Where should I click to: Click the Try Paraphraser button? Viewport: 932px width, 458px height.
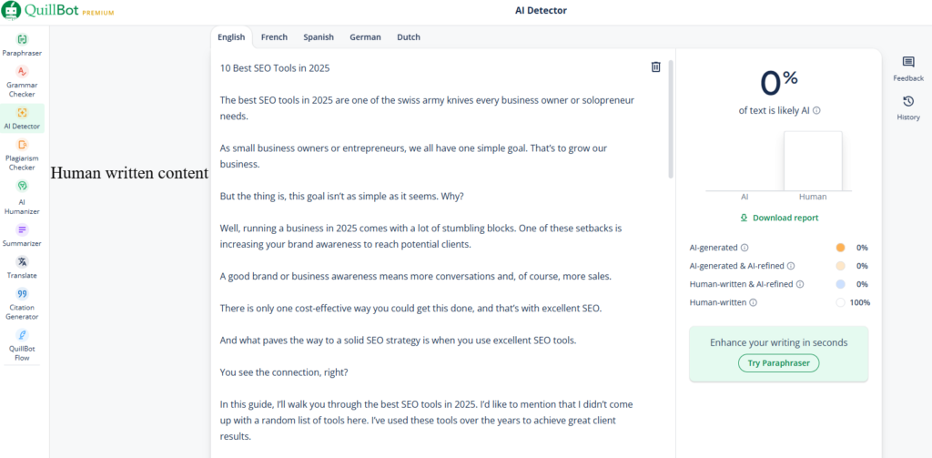[x=779, y=362]
